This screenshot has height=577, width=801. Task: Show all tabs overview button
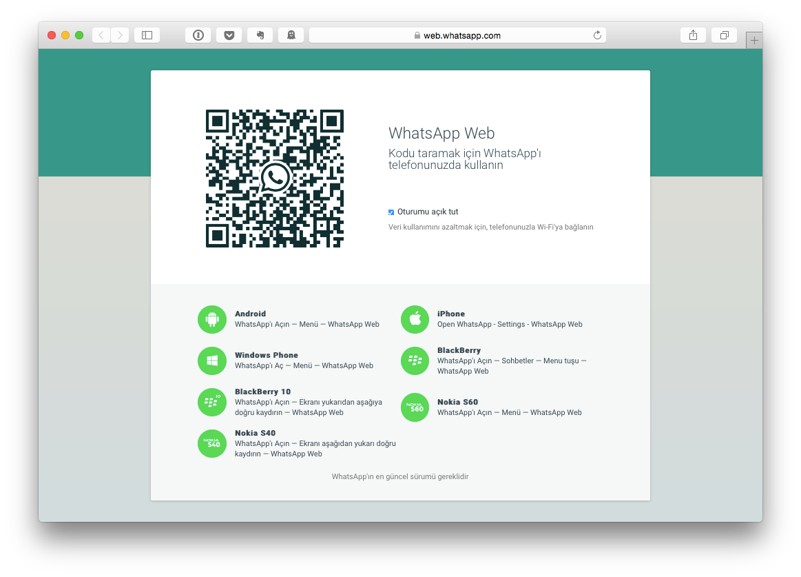(724, 35)
